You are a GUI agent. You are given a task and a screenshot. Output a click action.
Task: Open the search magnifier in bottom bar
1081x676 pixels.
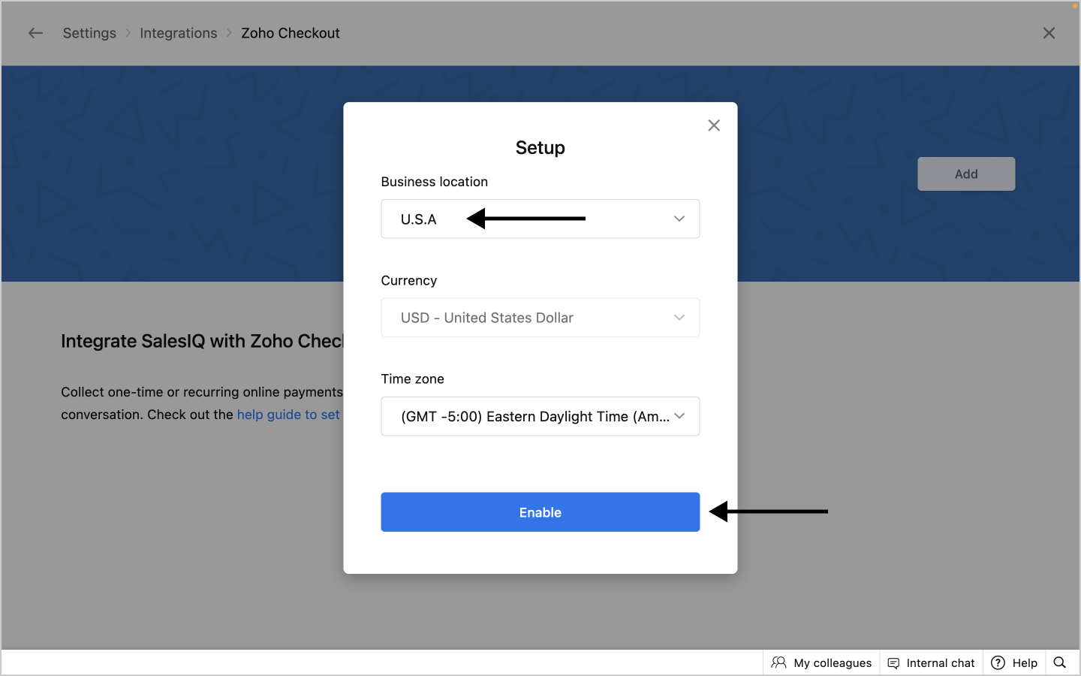pyautogui.click(x=1060, y=662)
